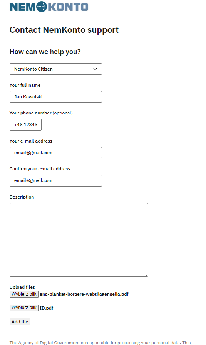Click the full name field with Jan Kowalski
The width and height of the screenshot is (206, 345).
click(x=56, y=97)
